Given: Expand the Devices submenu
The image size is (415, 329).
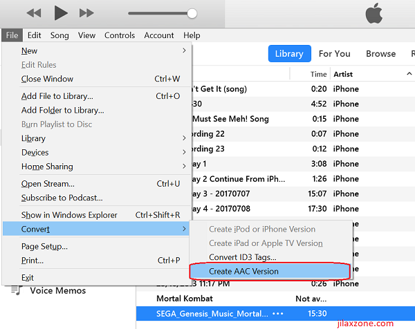Looking at the screenshot, I should click(184, 152).
